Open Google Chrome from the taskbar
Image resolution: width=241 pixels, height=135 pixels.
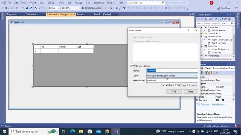107,132
